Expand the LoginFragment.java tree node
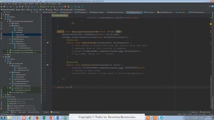214x120 pixels. (x=10, y=79)
